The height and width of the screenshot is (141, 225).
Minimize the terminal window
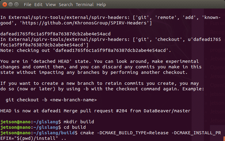(x=10, y=5)
